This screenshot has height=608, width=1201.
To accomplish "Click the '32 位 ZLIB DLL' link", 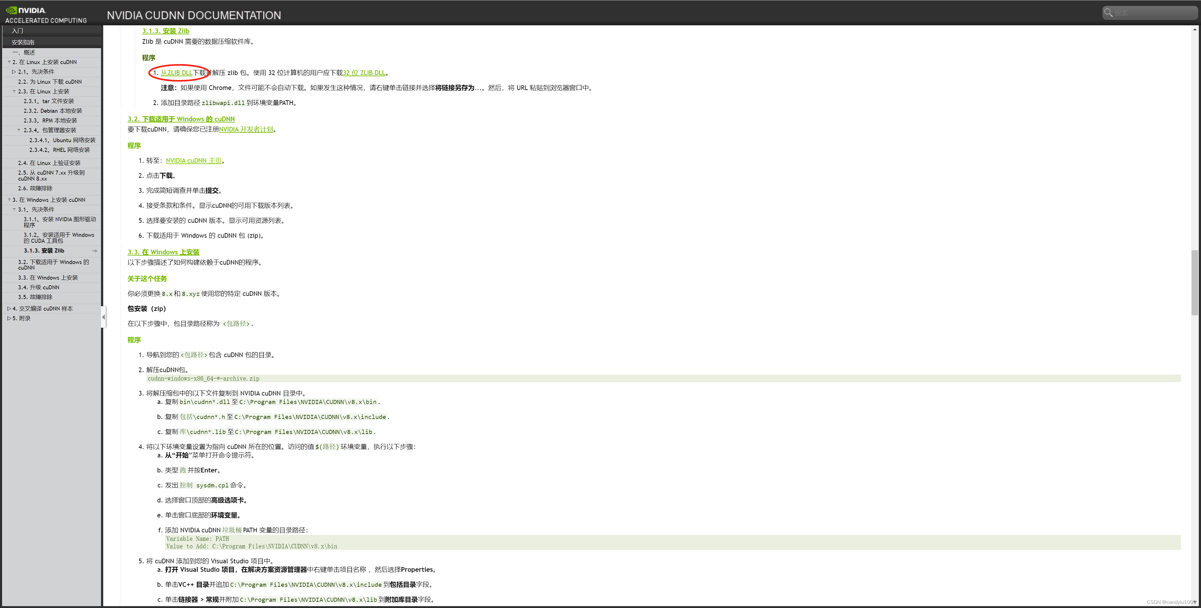I will pyautogui.click(x=364, y=73).
